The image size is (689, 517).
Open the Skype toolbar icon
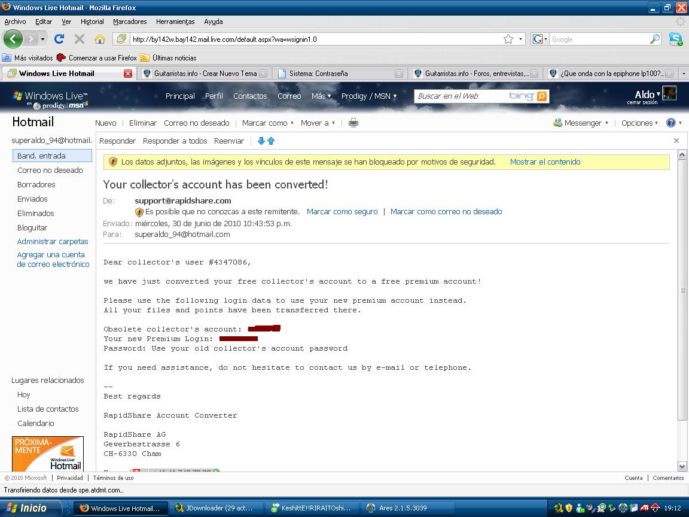[x=676, y=39]
